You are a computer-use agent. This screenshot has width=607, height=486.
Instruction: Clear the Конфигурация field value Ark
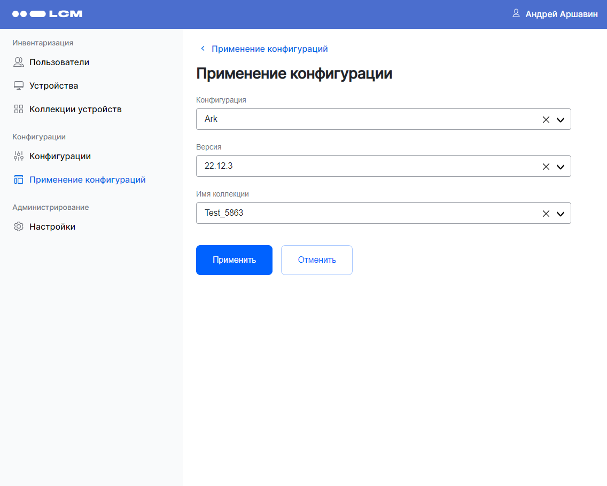(x=546, y=120)
